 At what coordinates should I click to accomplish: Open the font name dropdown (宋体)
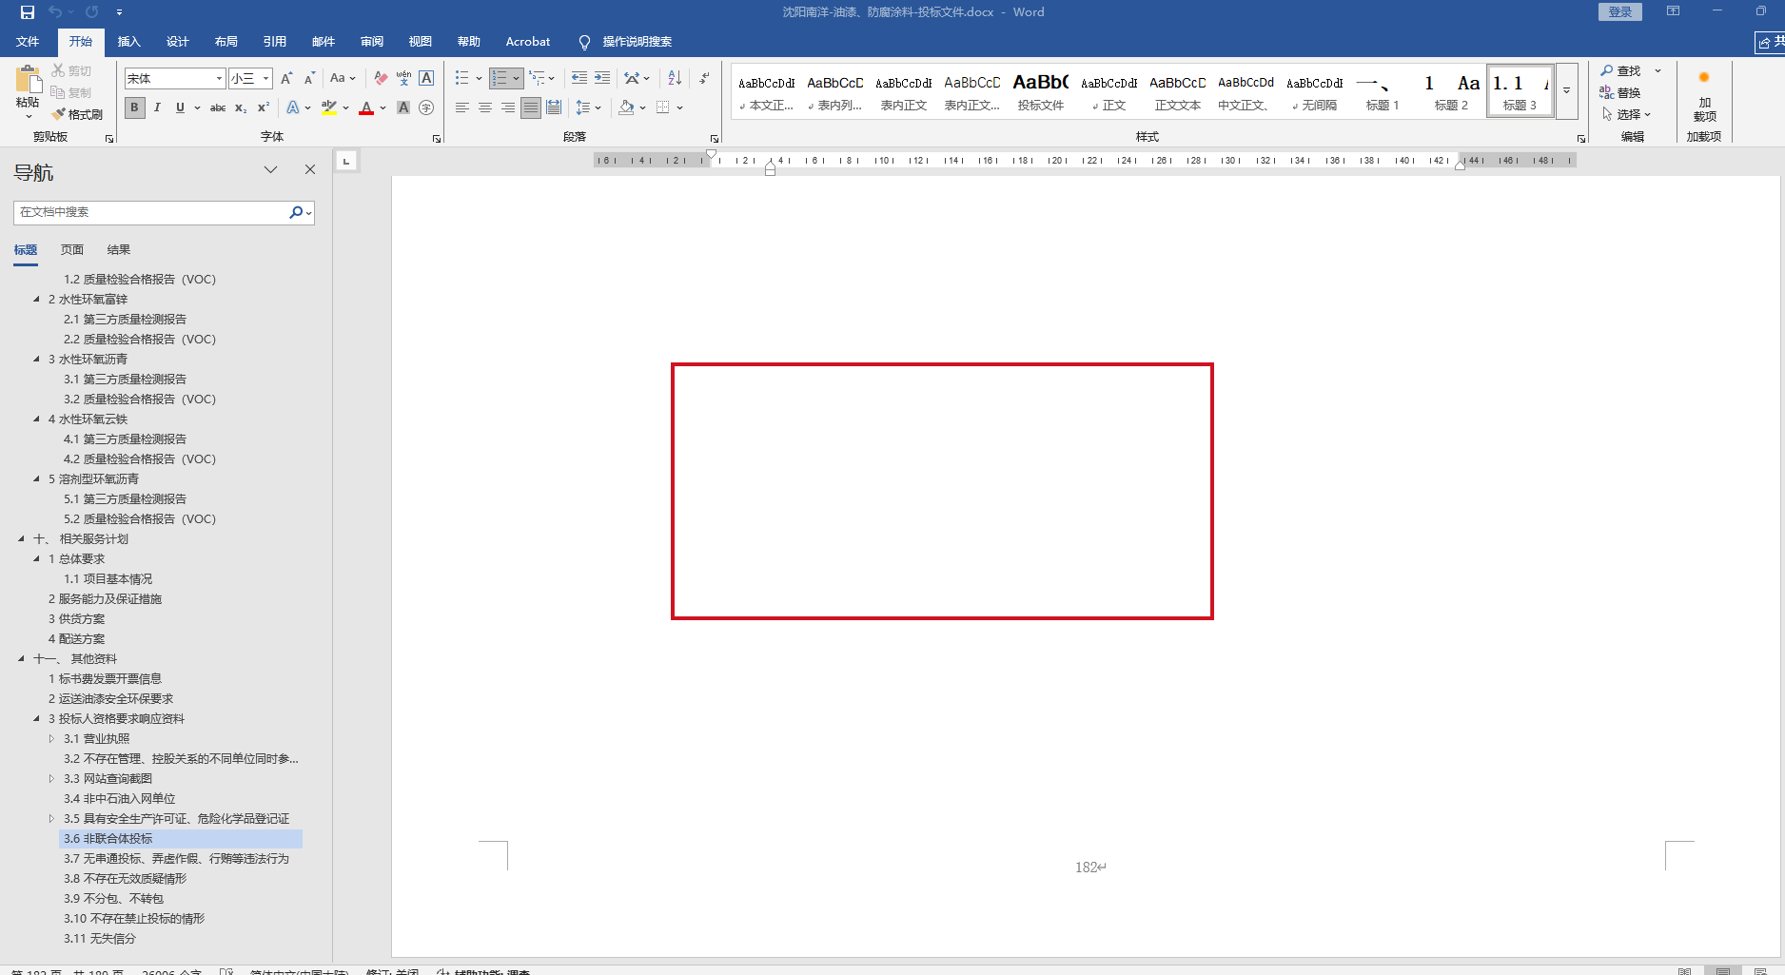point(220,78)
